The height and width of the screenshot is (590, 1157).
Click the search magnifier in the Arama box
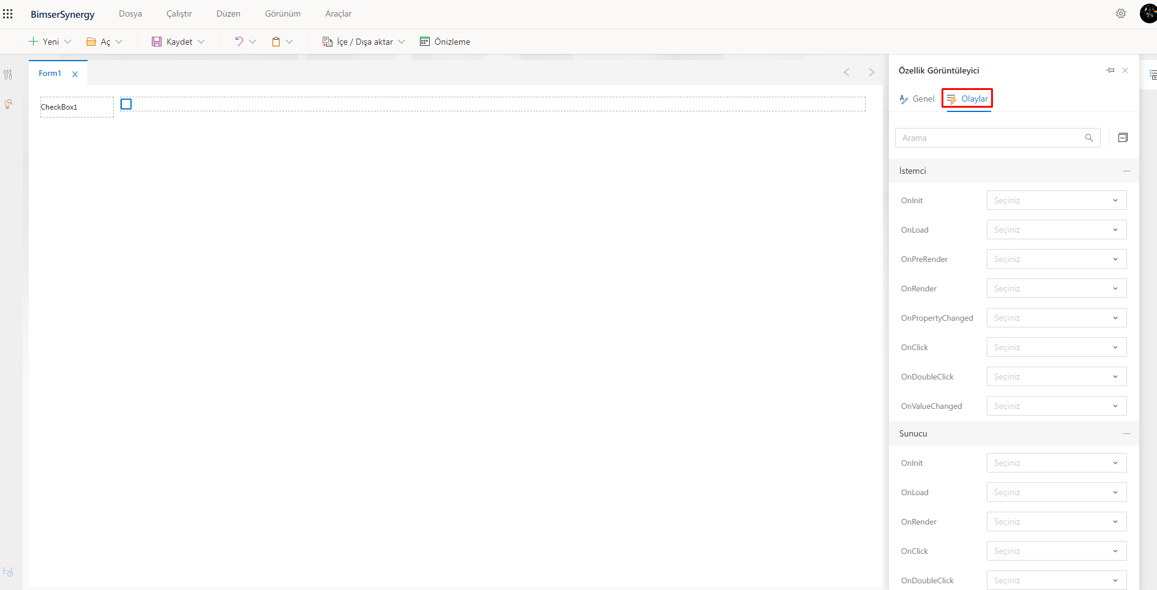1089,138
